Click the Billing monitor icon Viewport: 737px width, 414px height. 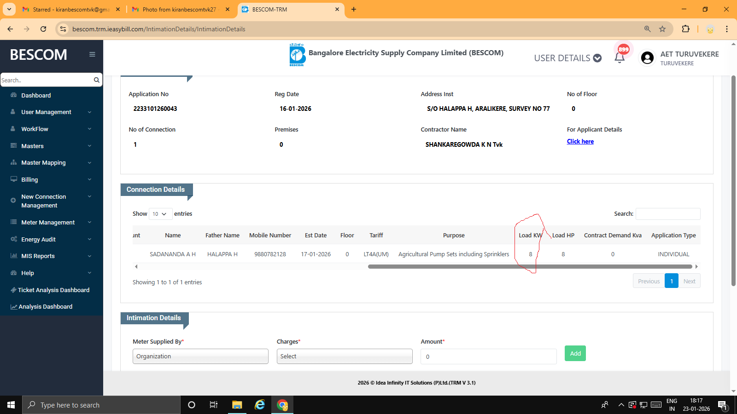(x=13, y=179)
